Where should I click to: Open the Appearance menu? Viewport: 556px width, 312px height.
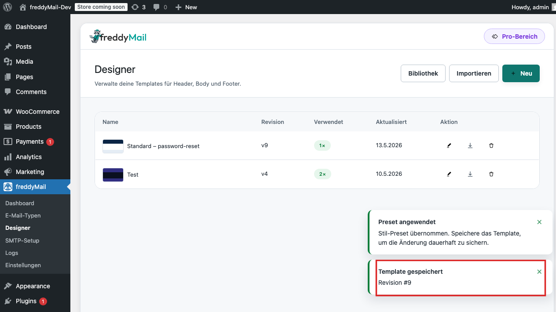[35, 286]
